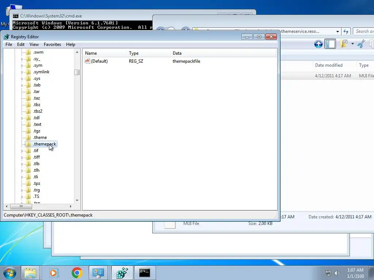Sort by the Data column header

coord(223,53)
